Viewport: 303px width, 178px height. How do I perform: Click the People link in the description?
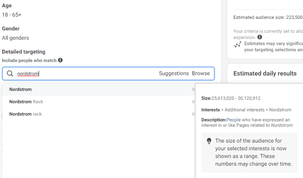(x=233, y=120)
